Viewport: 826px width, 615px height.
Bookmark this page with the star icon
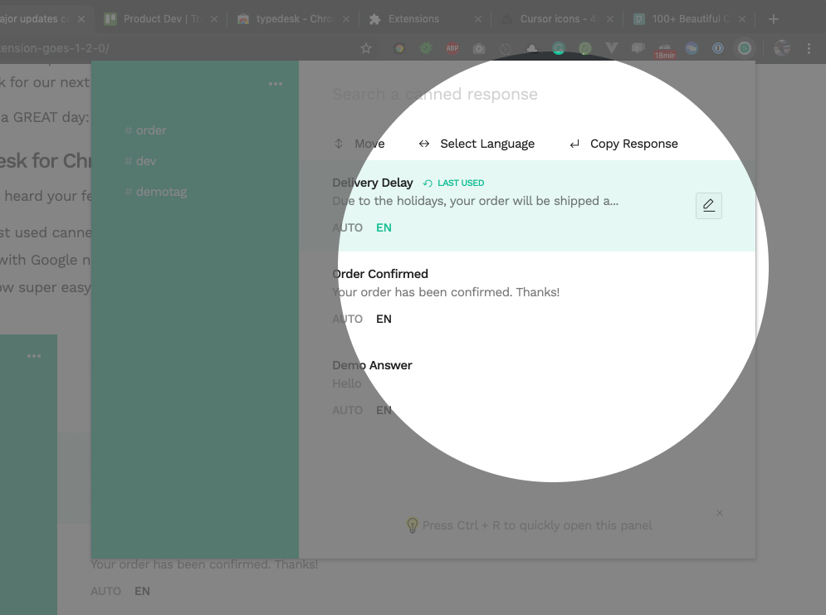click(366, 49)
